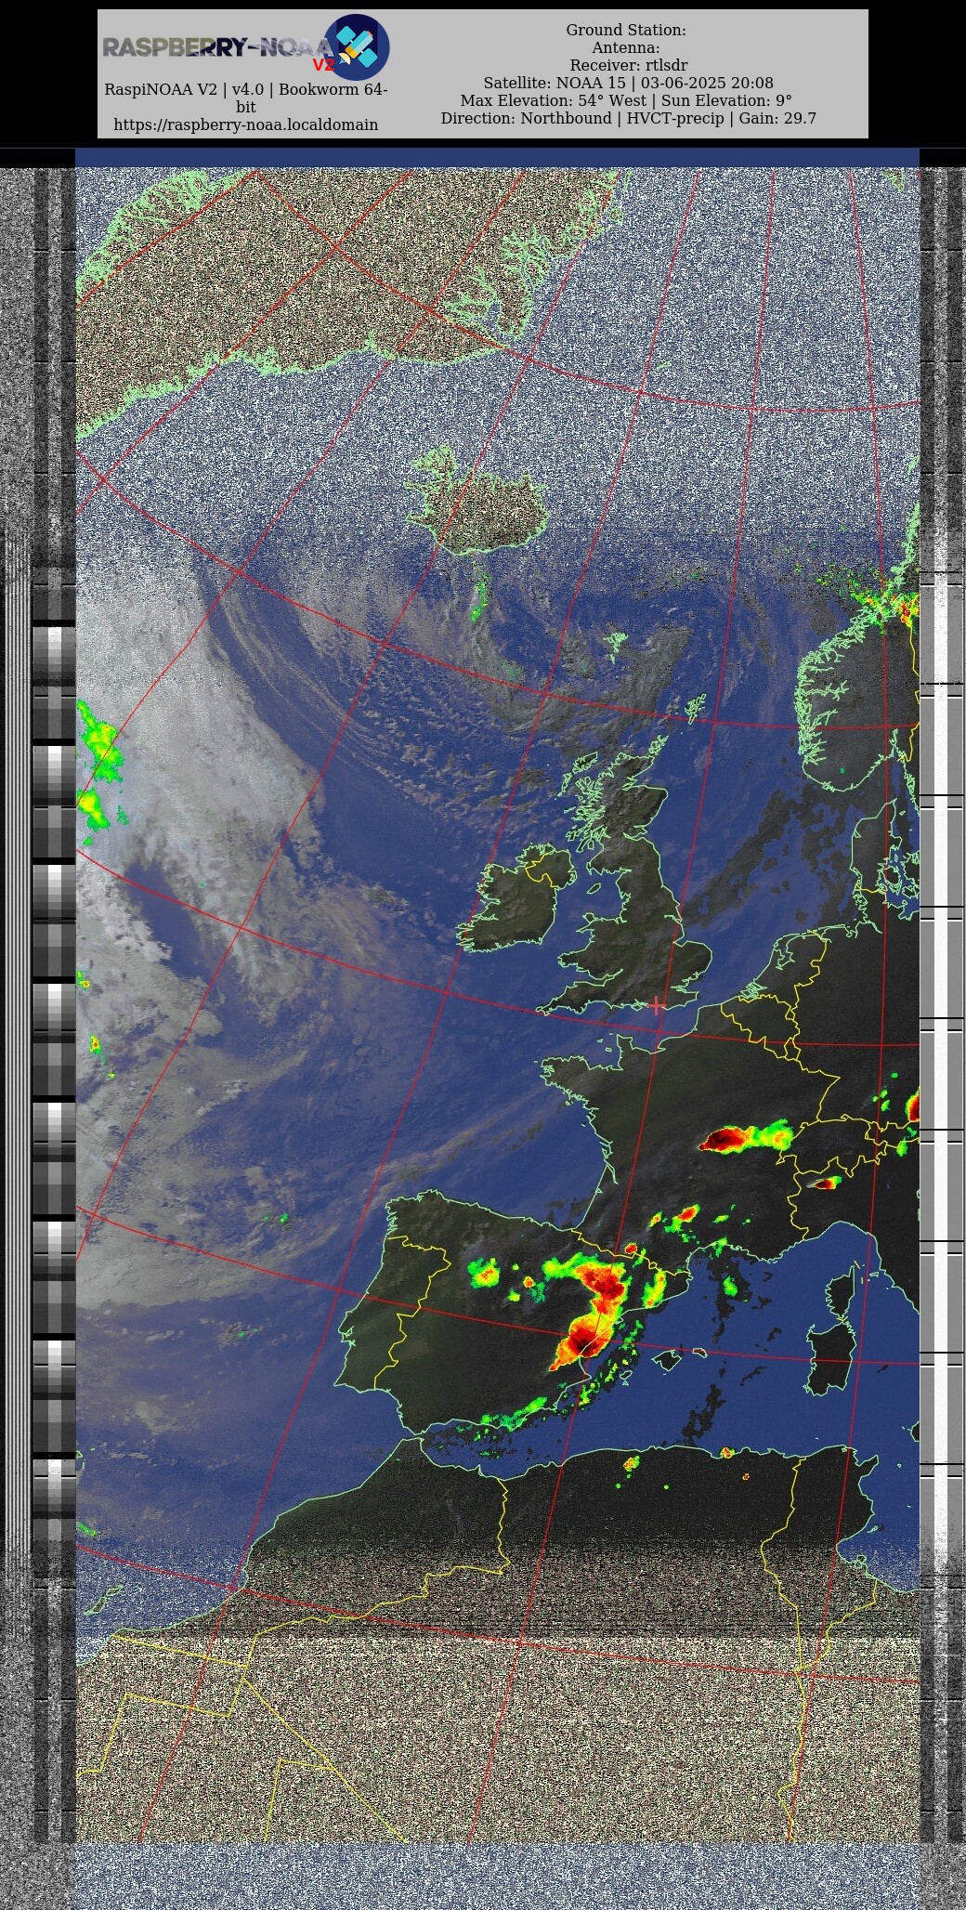
Task: Click the Raspberry-NOAA V2 satellite logo icon
Action: pyautogui.click(x=357, y=47)
